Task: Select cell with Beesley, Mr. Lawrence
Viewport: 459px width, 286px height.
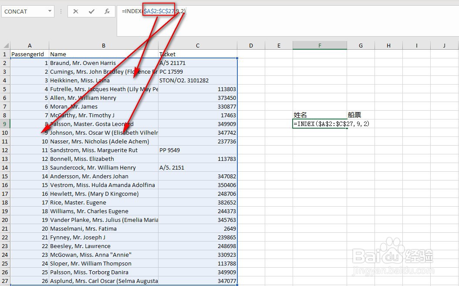Action: (104, 246)
